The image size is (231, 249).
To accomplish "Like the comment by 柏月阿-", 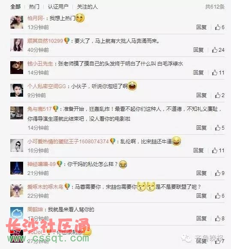I will click(219, 27).
